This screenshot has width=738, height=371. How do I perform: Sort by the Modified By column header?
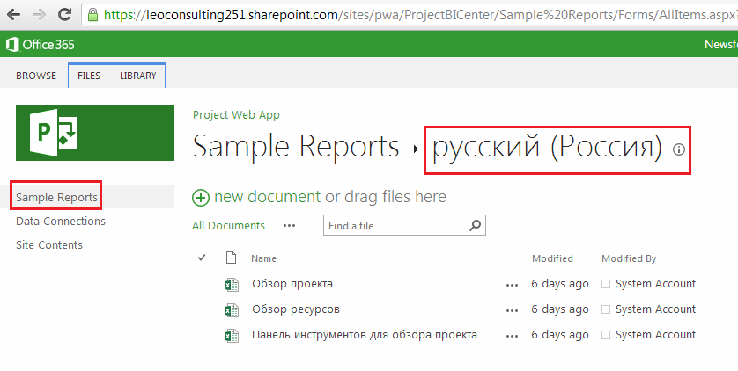[629, 258]
